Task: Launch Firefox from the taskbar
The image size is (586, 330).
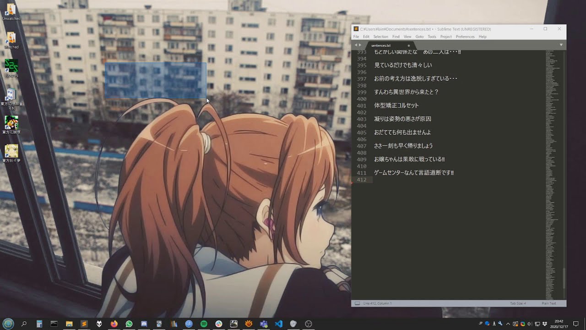Action: click(114, 324)
